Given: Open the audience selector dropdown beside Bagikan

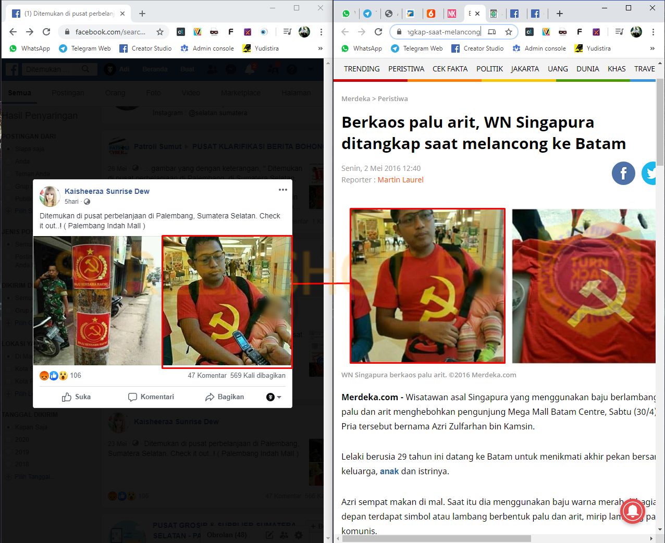Looking at the screenshot, I should [x=274, y=397].
